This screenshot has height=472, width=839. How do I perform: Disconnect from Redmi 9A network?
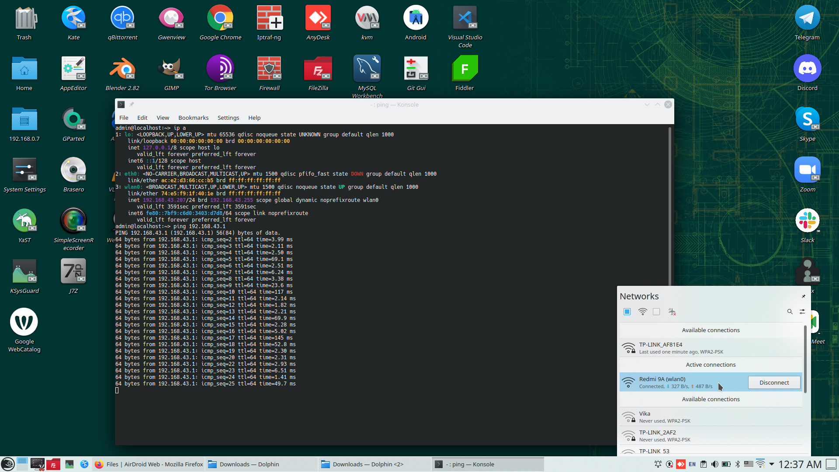[x=774, y=382]
